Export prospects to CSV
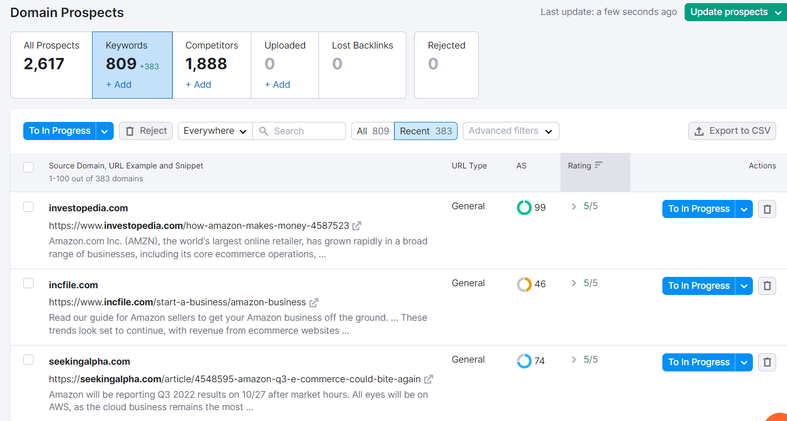 [732, 131]
